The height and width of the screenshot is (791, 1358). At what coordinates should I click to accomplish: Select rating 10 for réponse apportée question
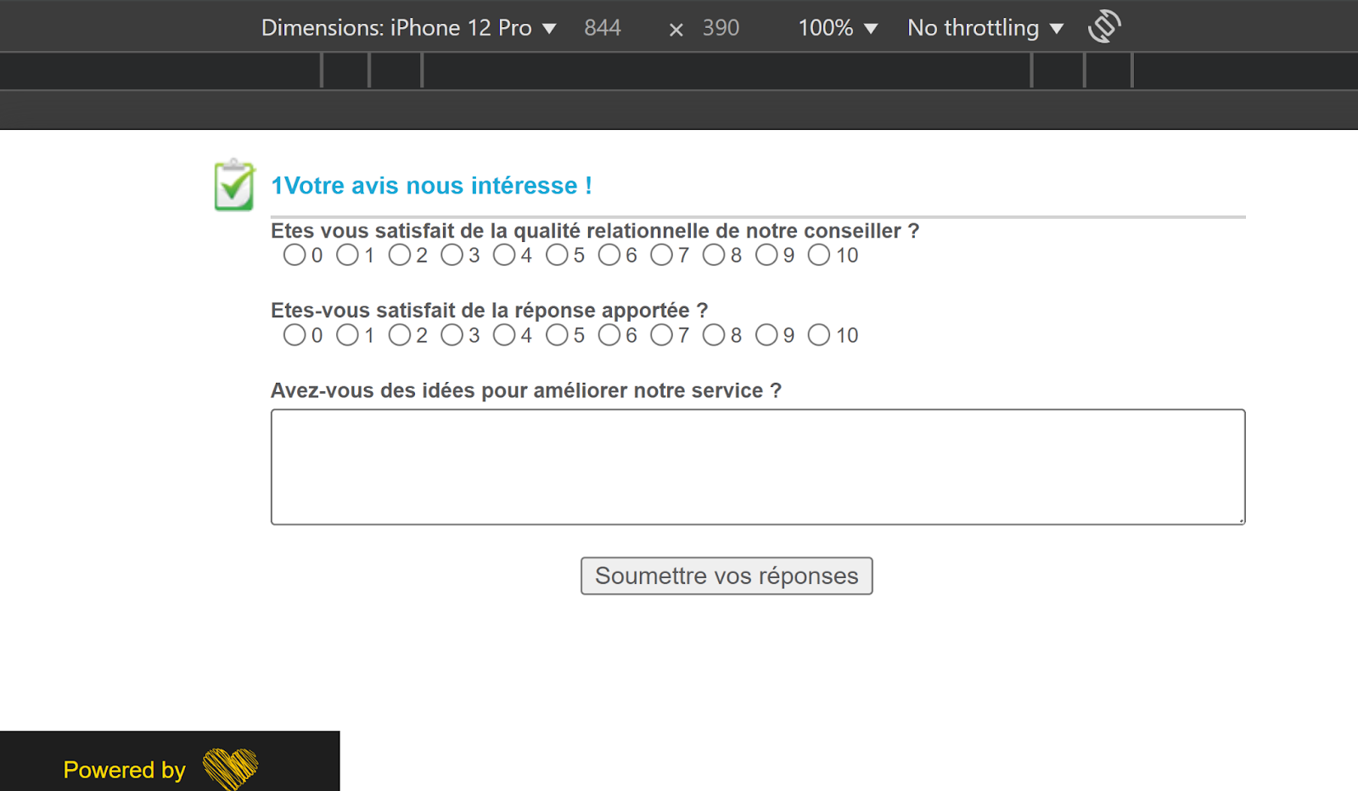coord(819,335)
